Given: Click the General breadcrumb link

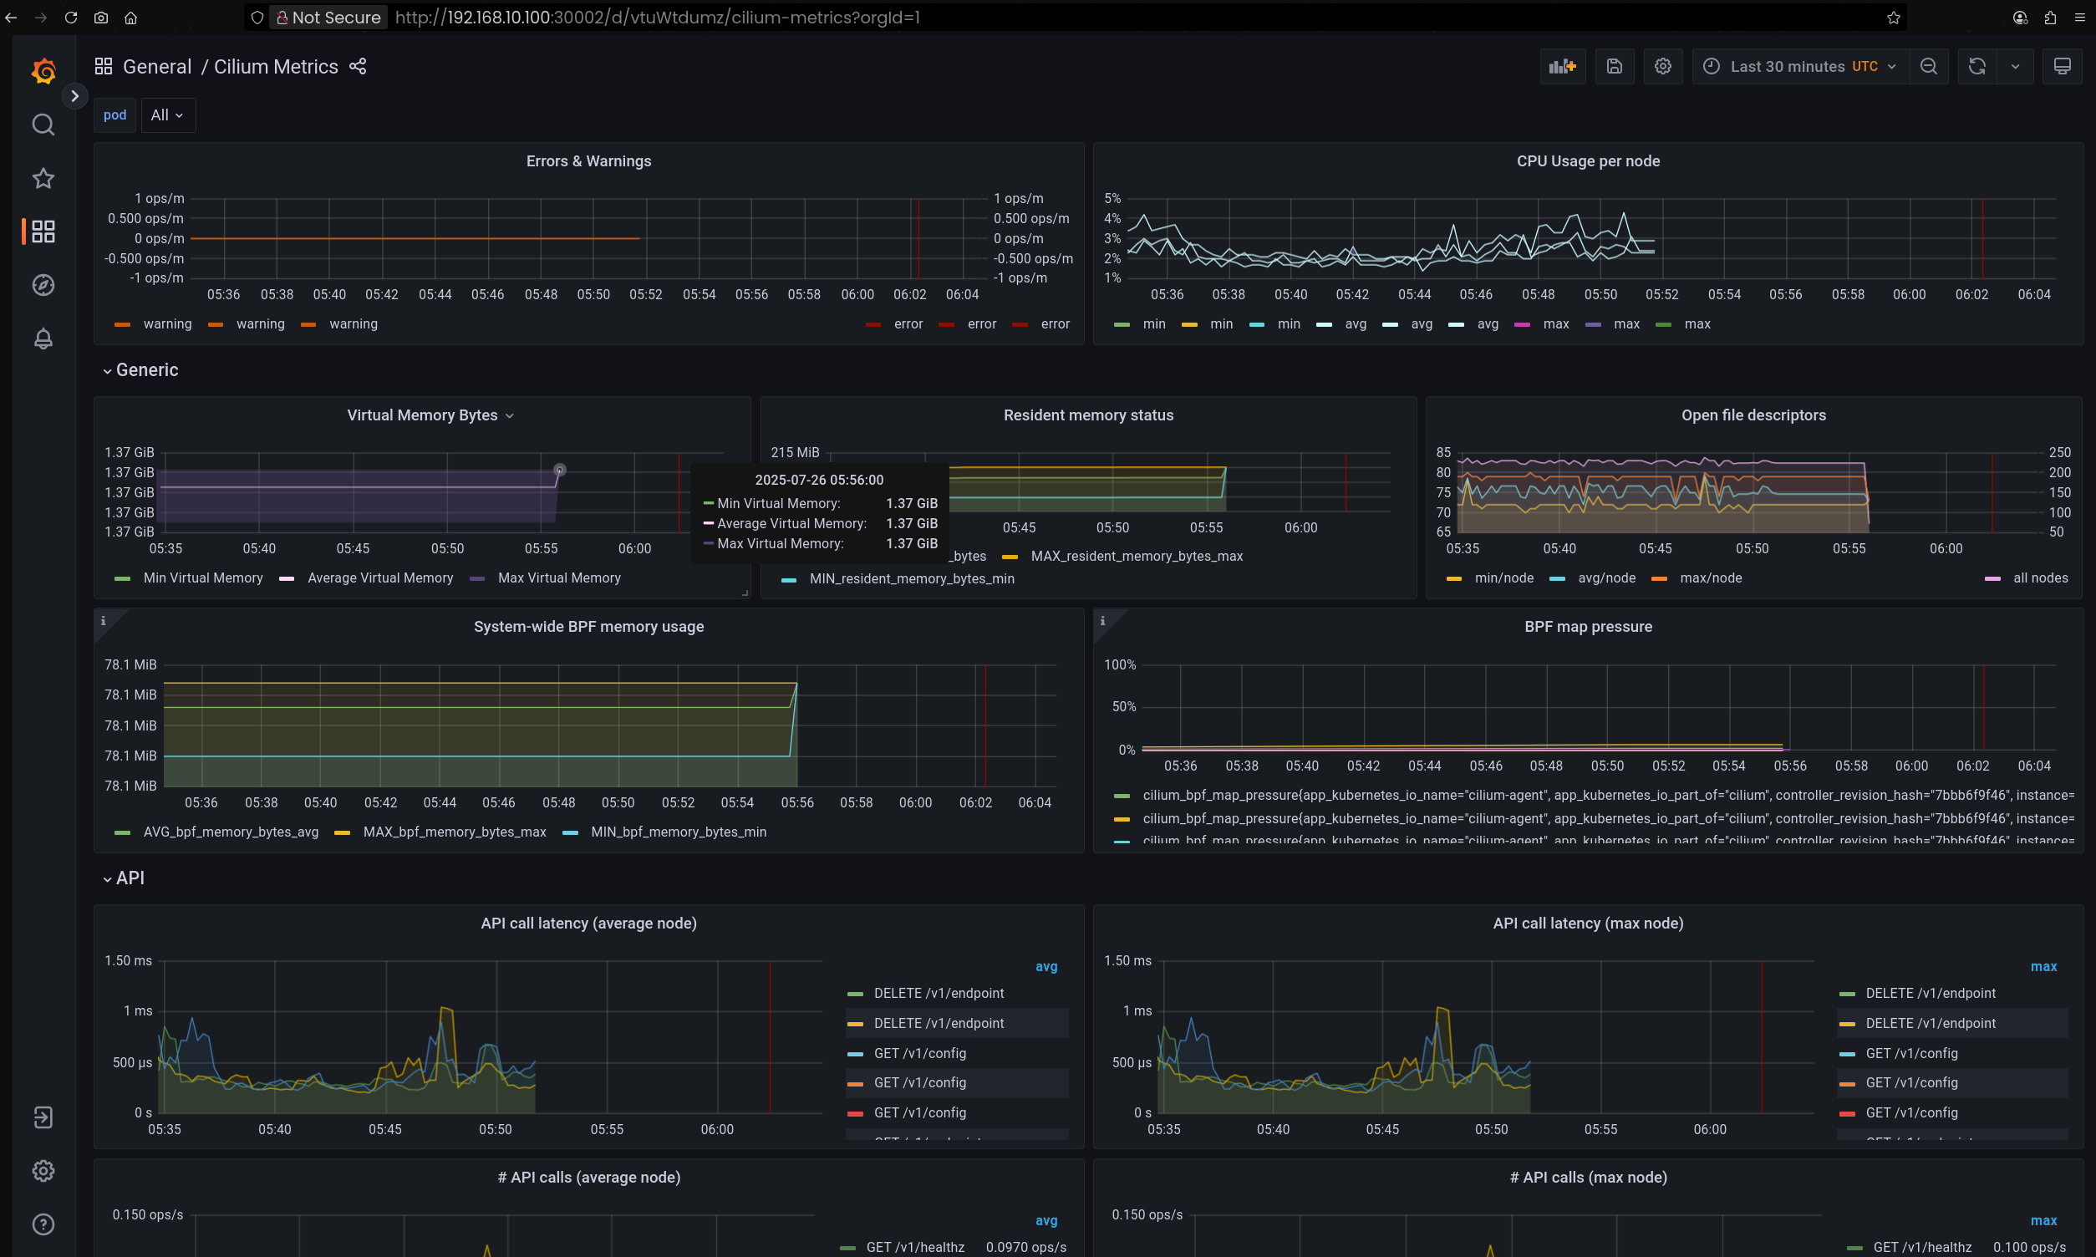Looking at the screenshot, I should pos(156,66).
